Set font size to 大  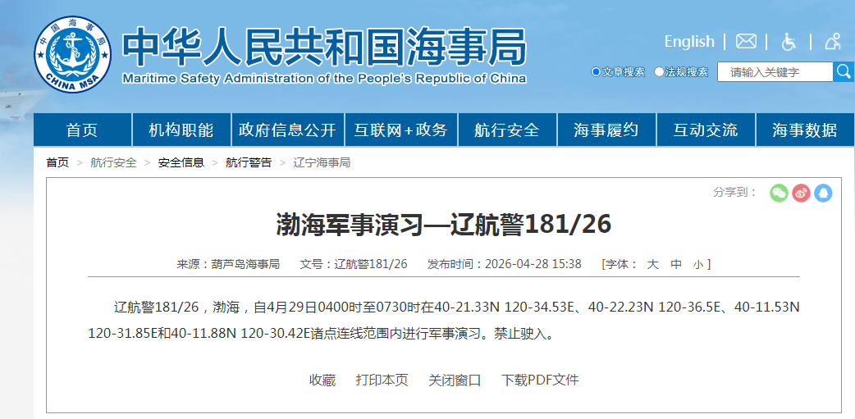pyautogui.click(x=653, y=264)
